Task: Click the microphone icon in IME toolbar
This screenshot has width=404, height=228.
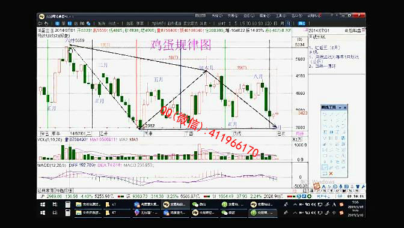Action: pos(341,187)
